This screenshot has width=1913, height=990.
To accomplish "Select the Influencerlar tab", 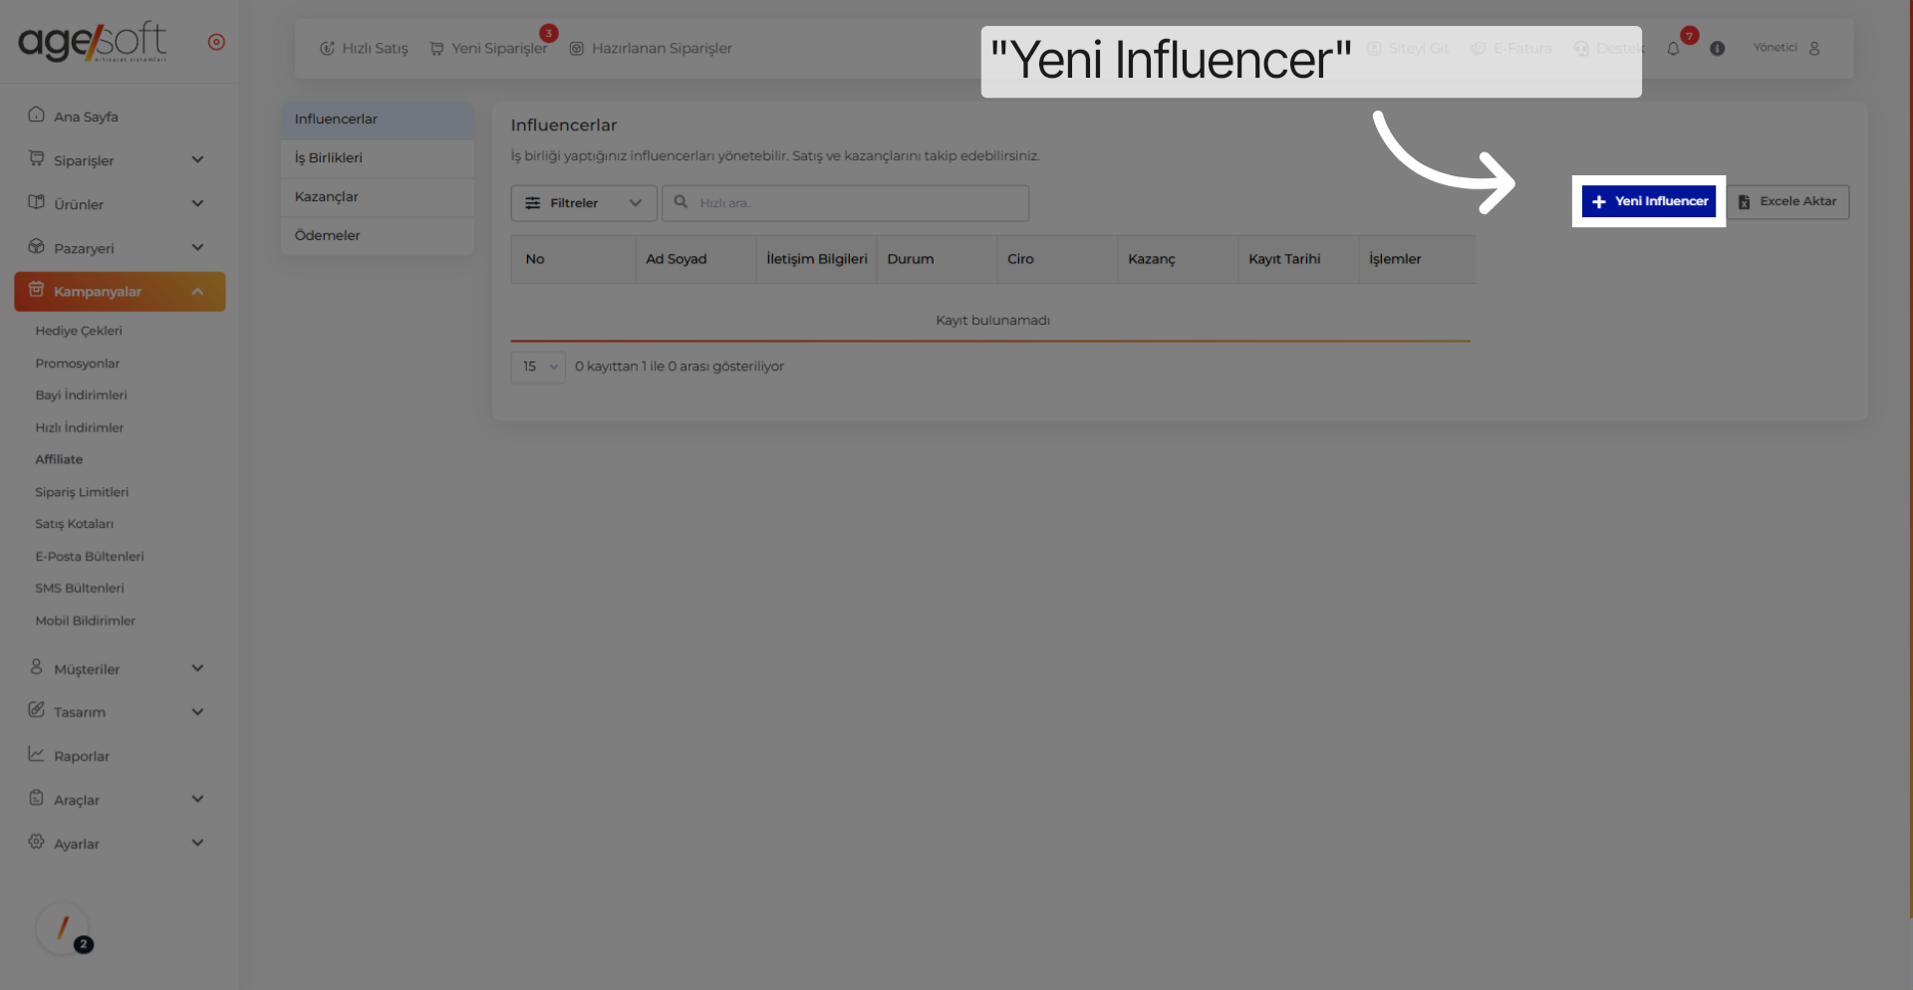I will click(377, 120).
